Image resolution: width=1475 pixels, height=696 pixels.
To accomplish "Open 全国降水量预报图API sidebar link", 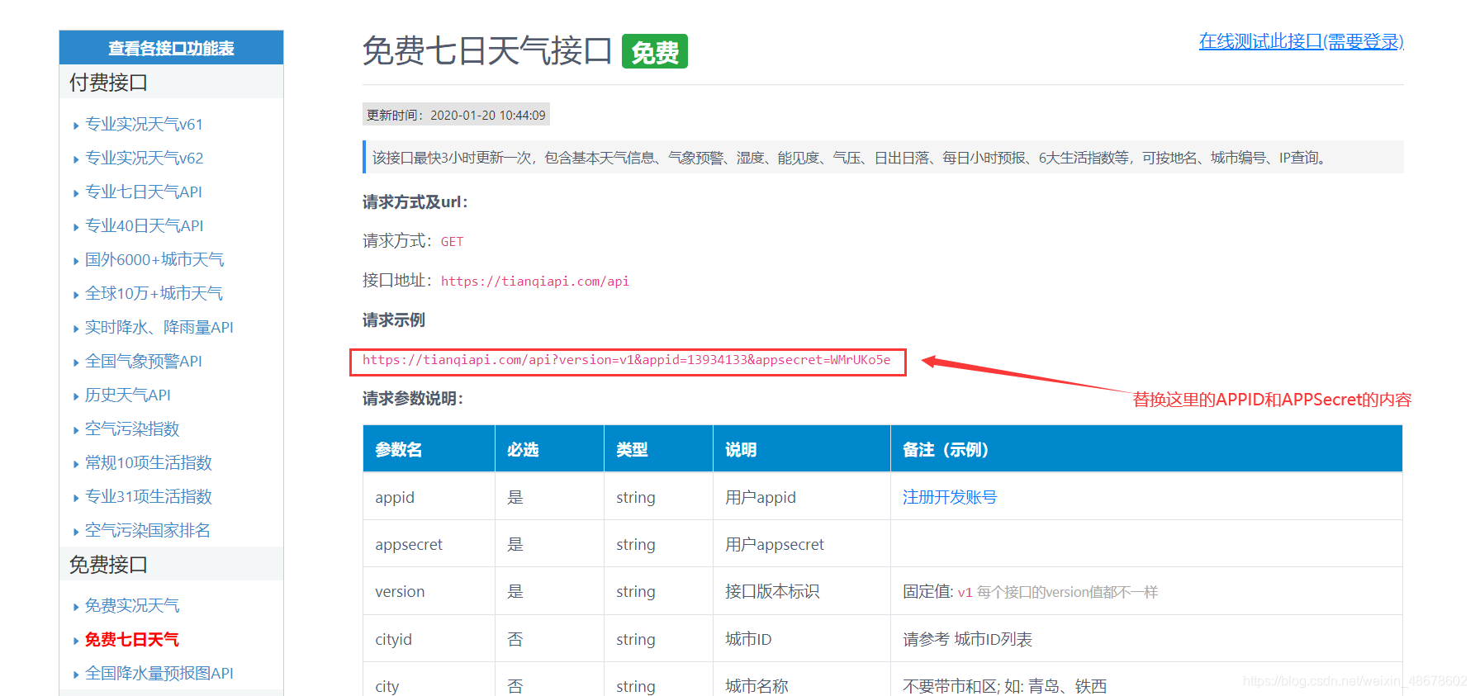I will click(x=159, y=673).
